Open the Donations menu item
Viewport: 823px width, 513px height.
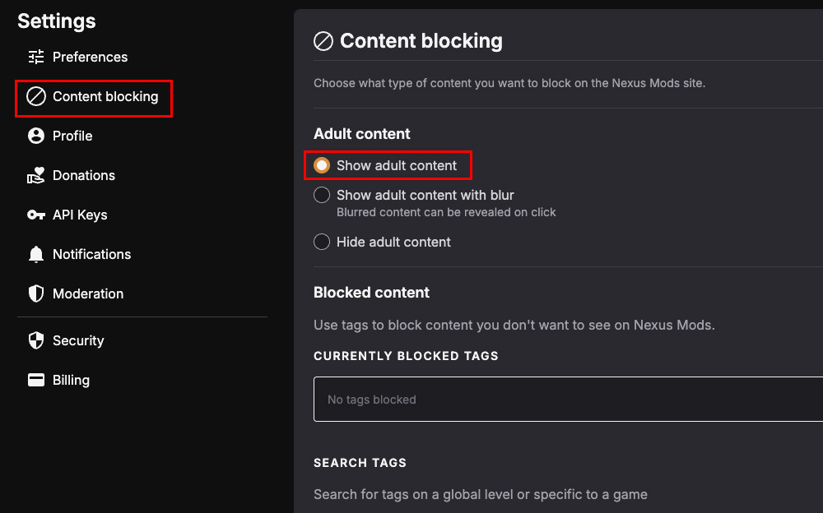coord(83,175)
